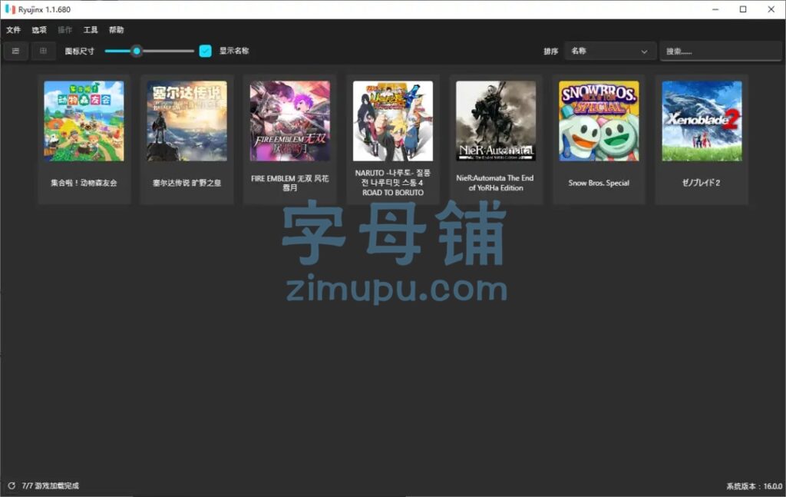Select the NieR:Automata cover art
Screen dimensions: 786x497
(x=496, y=121)
